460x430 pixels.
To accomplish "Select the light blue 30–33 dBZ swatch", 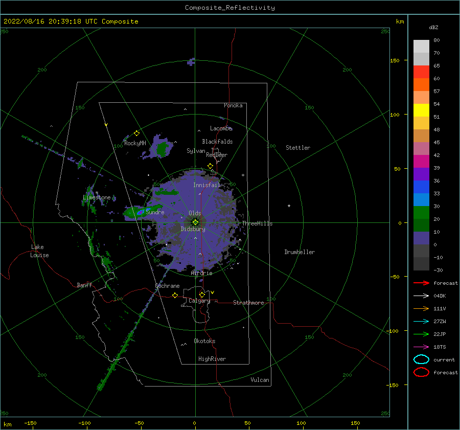I will click(x=421, y=199).
